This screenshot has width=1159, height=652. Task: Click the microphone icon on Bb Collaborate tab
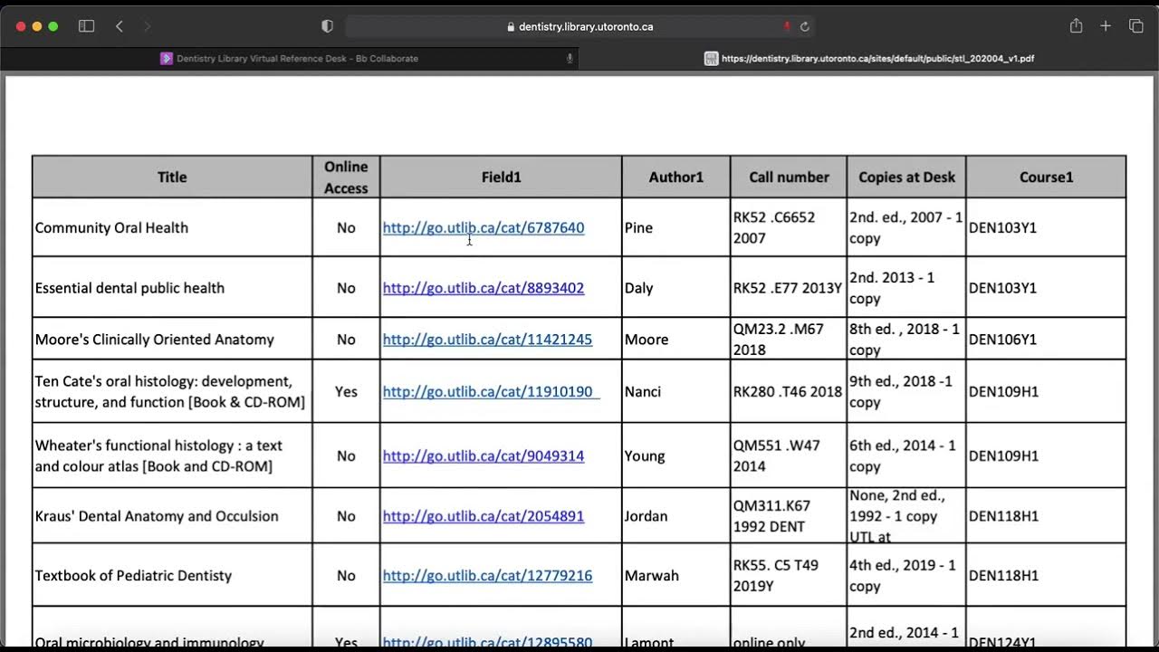click(x=570, y=58)
